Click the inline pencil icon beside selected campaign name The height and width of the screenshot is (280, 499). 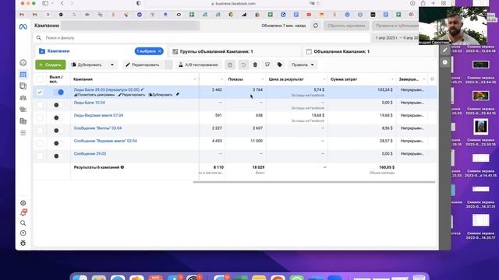(142, 90)
